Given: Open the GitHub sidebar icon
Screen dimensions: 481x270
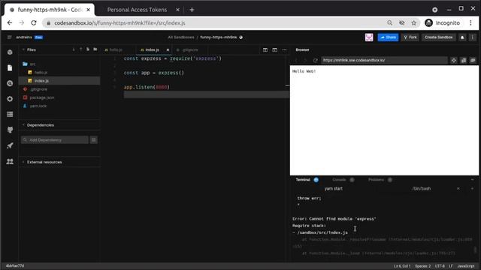Looking at the screenshot, I should click(10, 130).
